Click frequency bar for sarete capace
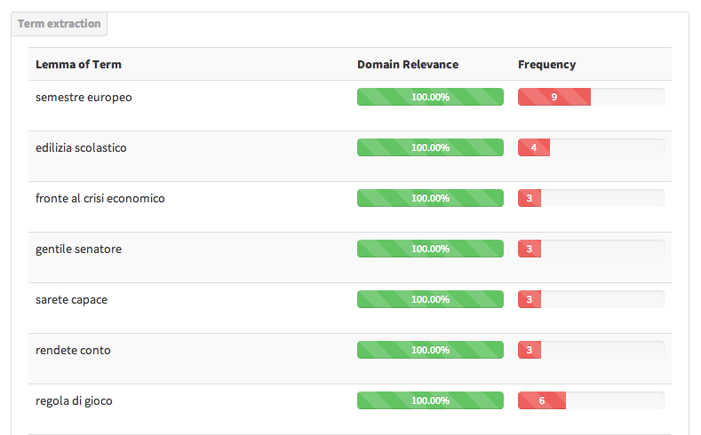This screenshot has width=701, height=435. coord(591,299)
